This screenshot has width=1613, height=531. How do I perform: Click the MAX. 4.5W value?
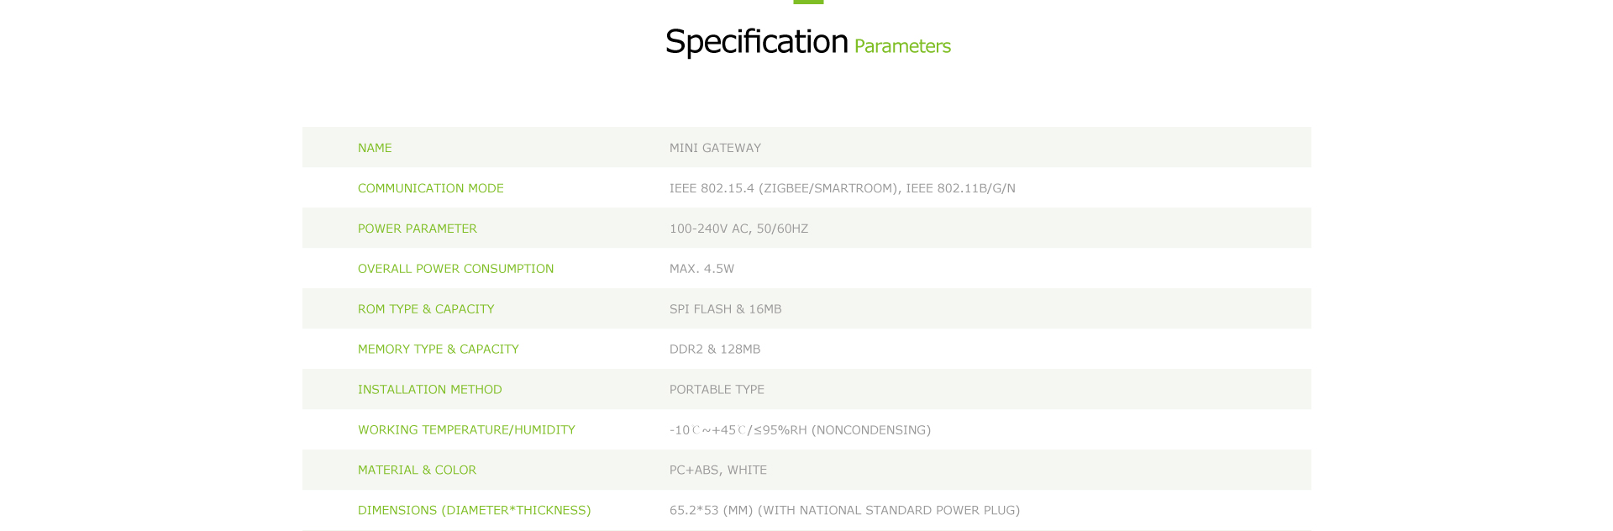pos(701,269)
